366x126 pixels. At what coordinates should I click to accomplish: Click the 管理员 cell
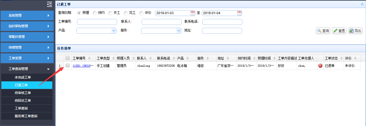[x=126, y=66]
